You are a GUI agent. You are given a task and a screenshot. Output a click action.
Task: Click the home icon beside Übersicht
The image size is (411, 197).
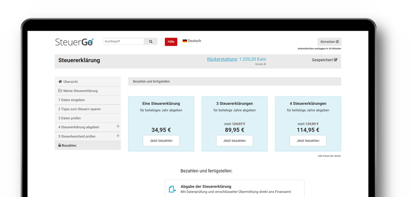[60, 82]
